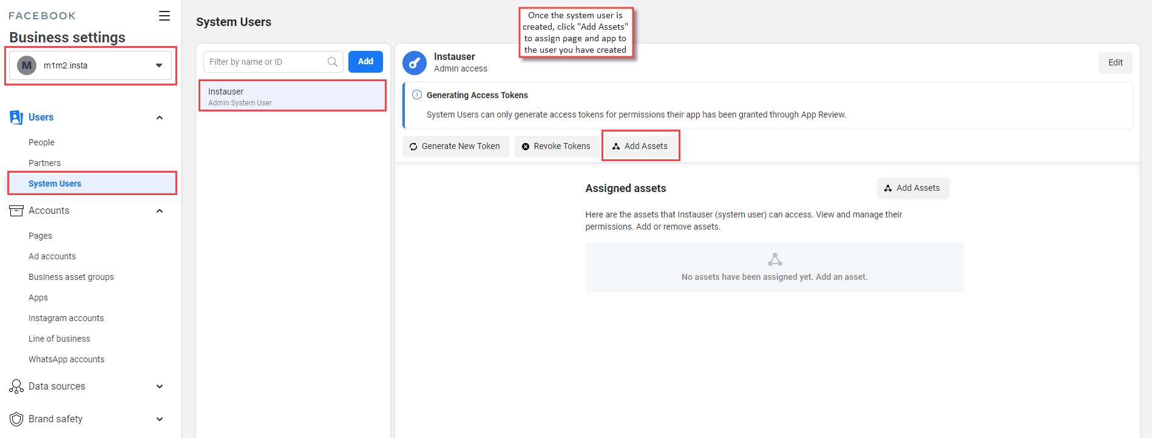Image resolution: width=1152 pixels, height=438 pixels.
Task: Open Apps under Accounts
Action: (x=38, y=297)
